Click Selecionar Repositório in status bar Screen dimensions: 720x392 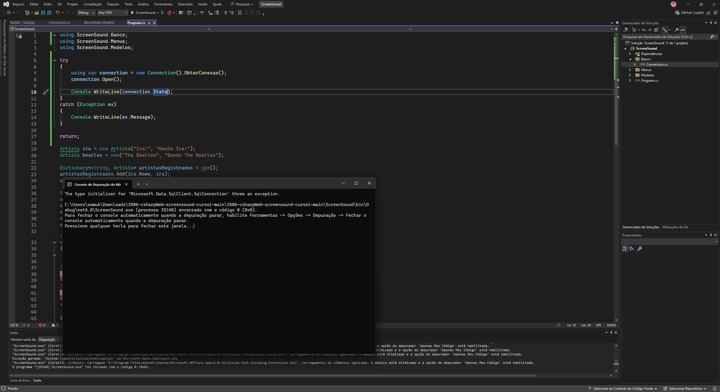685,389
